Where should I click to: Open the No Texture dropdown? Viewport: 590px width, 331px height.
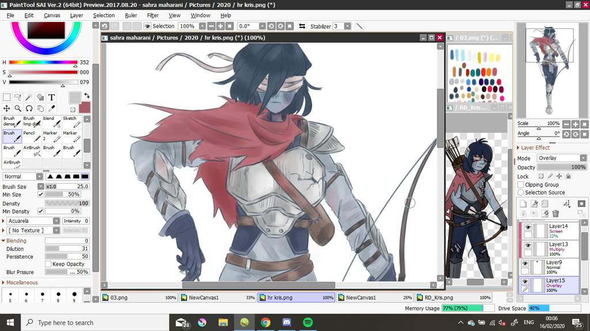click(56, 230)
